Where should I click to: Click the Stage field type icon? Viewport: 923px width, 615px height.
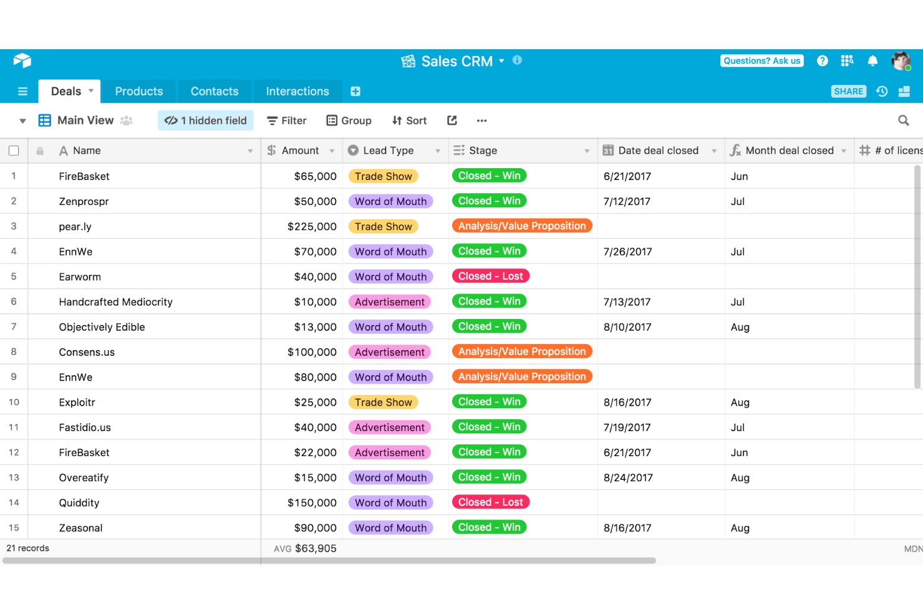point(459,150)
